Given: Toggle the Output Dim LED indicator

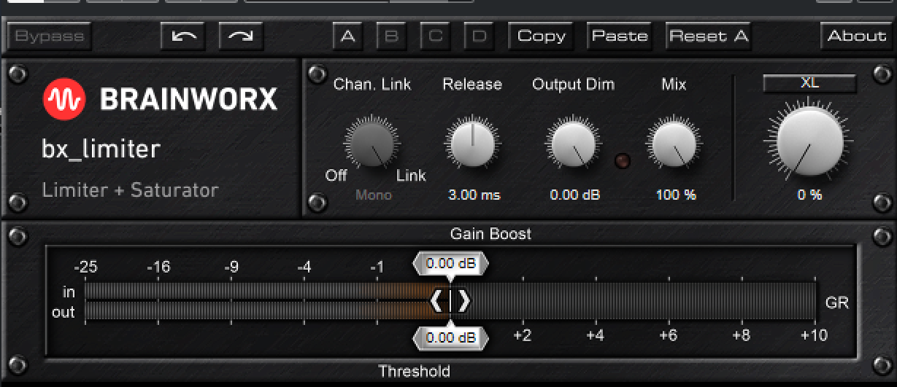Looking at the screenshot, I should [623, 160].
